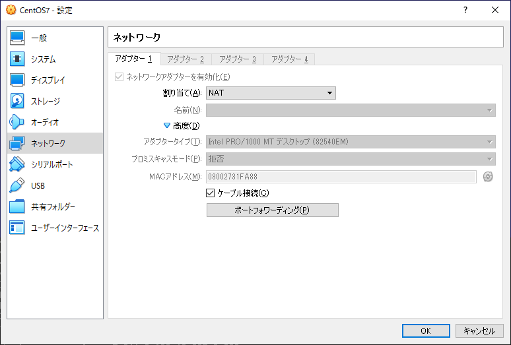Open the ユーザーインターフェース (User Interface) icon
Image resolution: width=511 pixels, height=345 pixels.
(x=18, y=228)
